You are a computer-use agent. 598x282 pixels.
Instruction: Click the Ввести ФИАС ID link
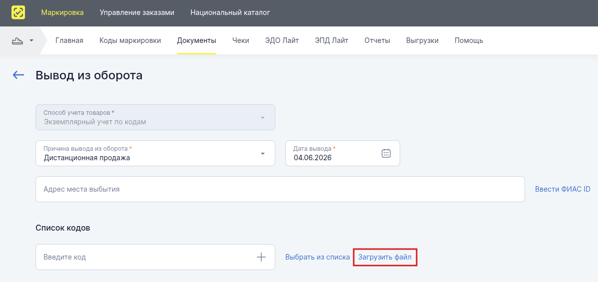click(x=563, y=189)
